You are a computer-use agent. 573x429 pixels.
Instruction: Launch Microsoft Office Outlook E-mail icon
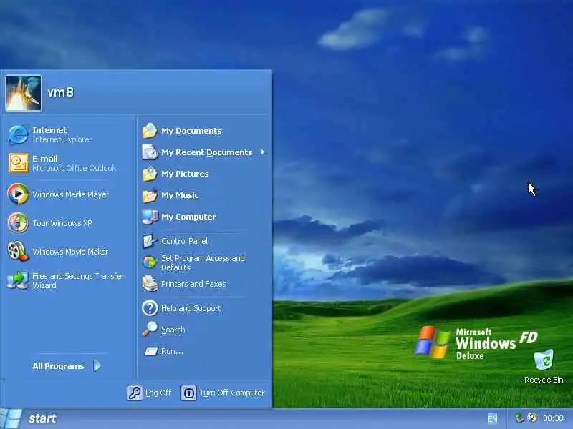click(18, 163)
